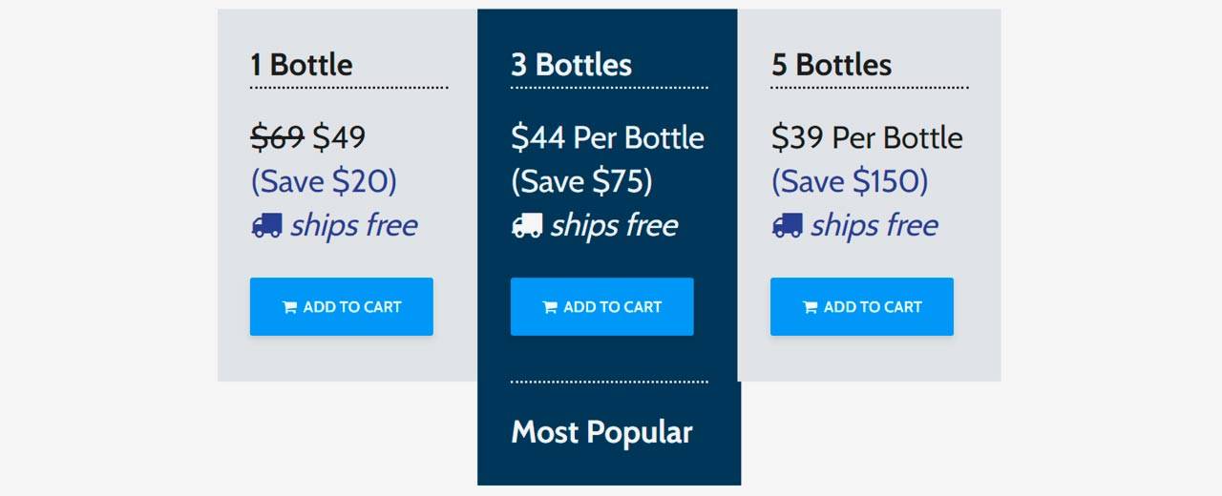
Task: Click the white truck icon under 3 Bottles
Action: 527,225
